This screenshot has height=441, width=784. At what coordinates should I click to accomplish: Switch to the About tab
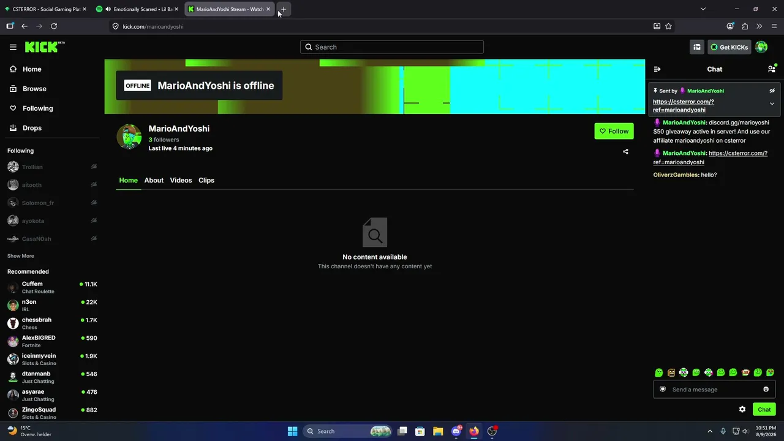click(154, 180)
